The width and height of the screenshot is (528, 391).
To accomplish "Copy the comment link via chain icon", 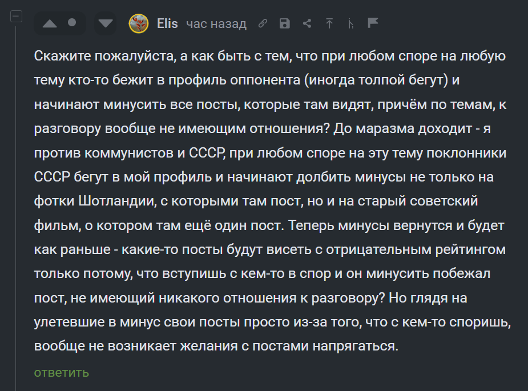I will pyautogui.click(x=263, y=23).
